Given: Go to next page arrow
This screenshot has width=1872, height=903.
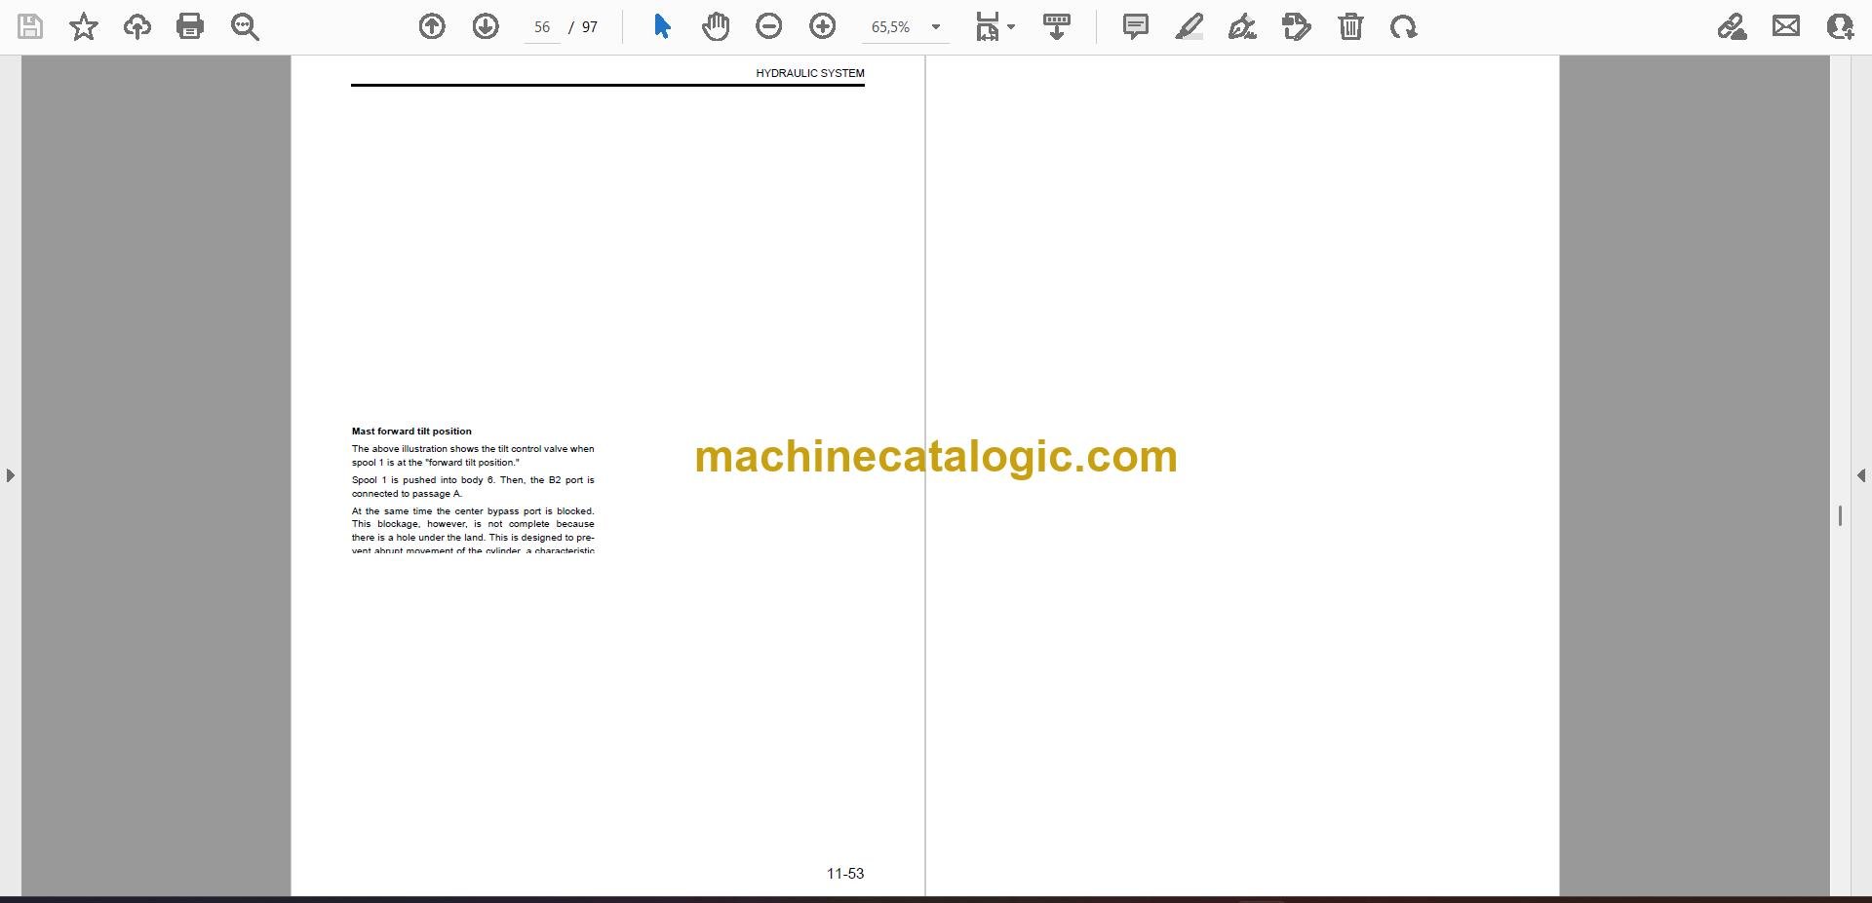Looking at the screenshot, I should (486, 26).
